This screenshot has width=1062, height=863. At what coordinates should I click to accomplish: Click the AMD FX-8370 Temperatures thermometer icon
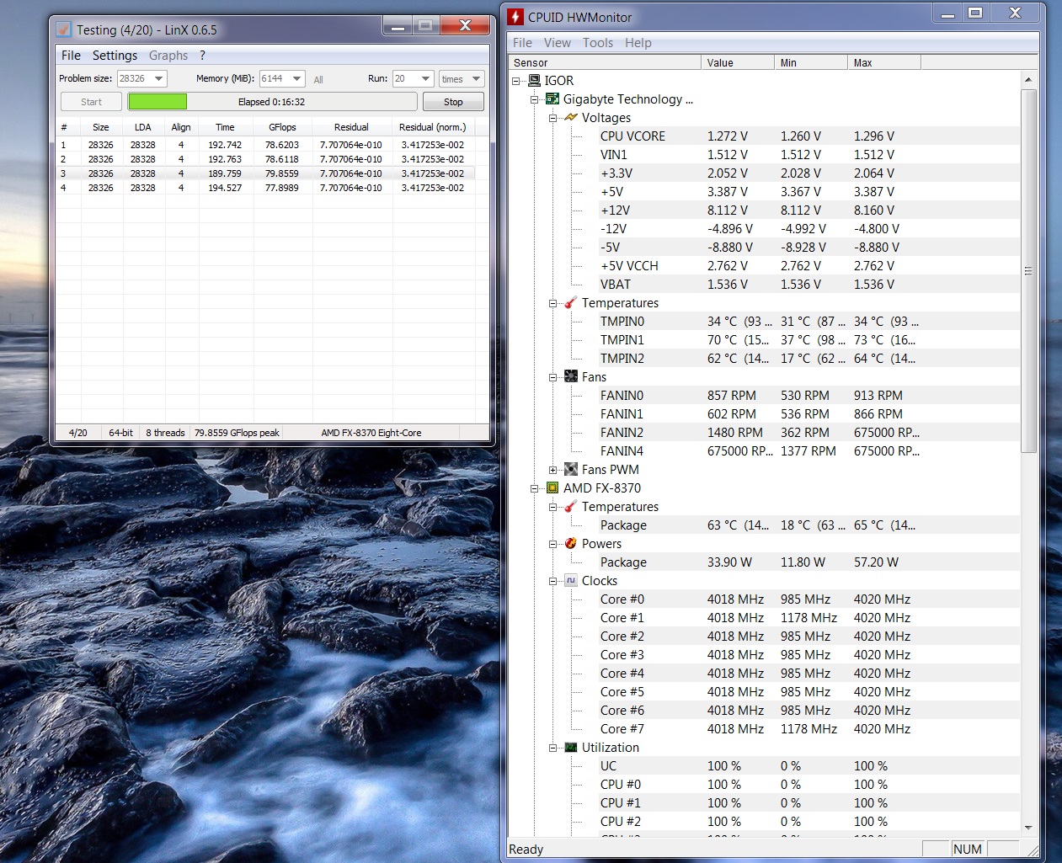[571, 507]
